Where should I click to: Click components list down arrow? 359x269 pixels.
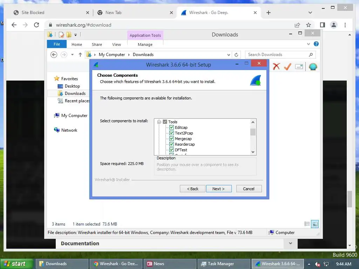coord(253,152)
